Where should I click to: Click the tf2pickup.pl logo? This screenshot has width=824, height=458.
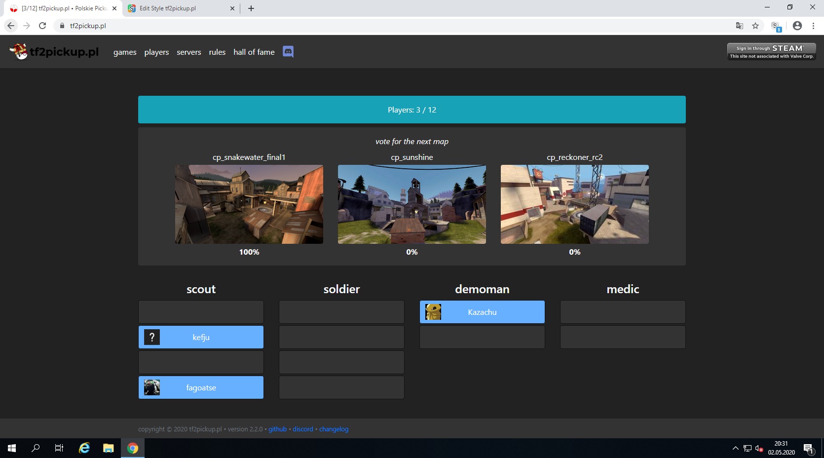54,51
